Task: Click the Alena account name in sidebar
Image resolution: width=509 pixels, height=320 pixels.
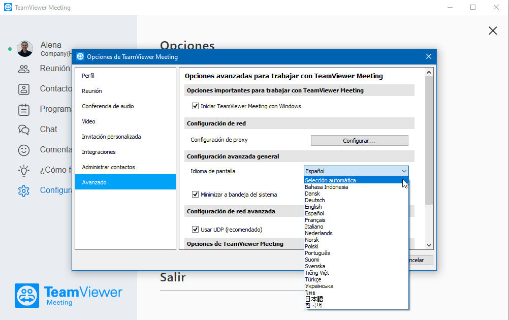Action: coord(51,45)
